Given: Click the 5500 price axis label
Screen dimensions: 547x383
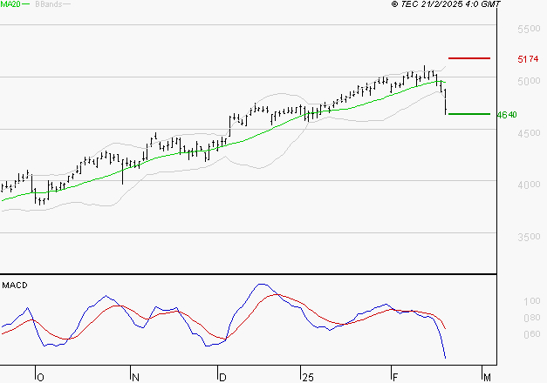Looking at the screenshot, I should coord(529,29).
